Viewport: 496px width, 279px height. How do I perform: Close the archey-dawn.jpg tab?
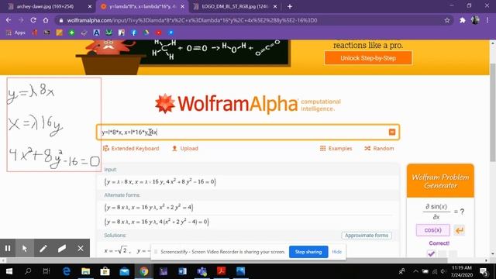[x=90, y=6]
